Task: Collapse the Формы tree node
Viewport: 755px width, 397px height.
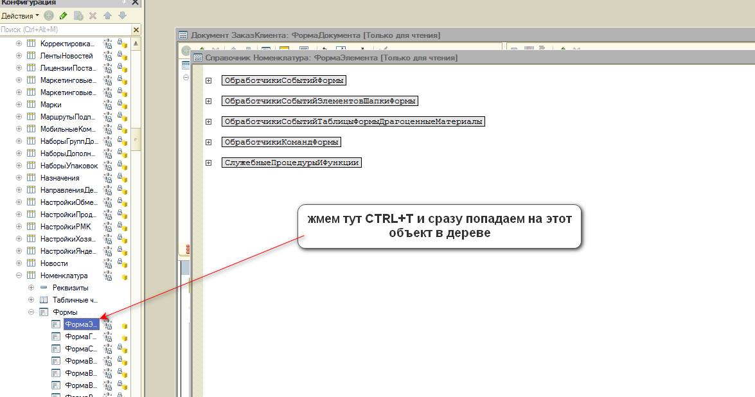Action: point(31,312)
